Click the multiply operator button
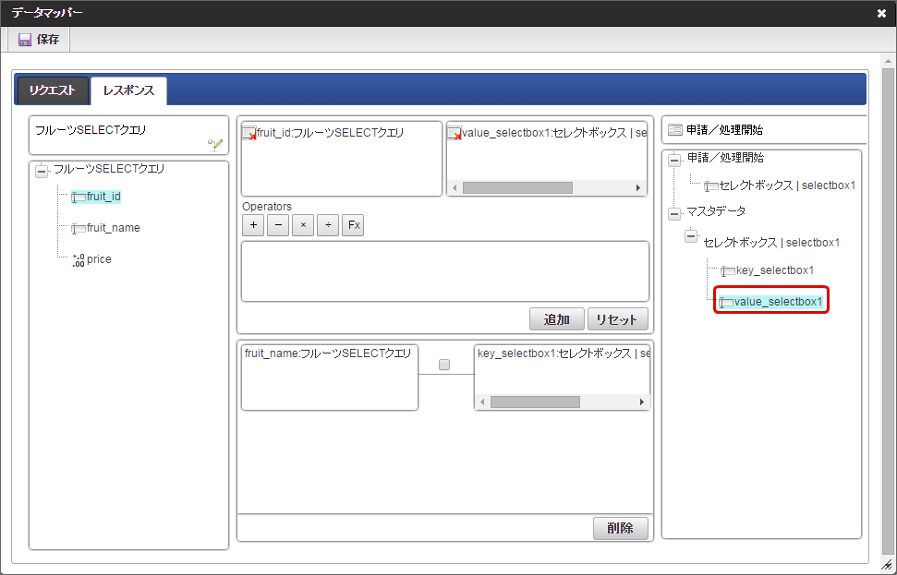This screenshot has width=897, height=575. tap(303, 225)
